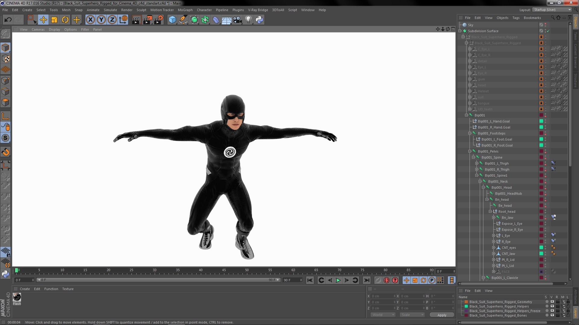Select the Rotate tool in top toolbar
This screenshot has width=579, height=325.
click(65, 20)
